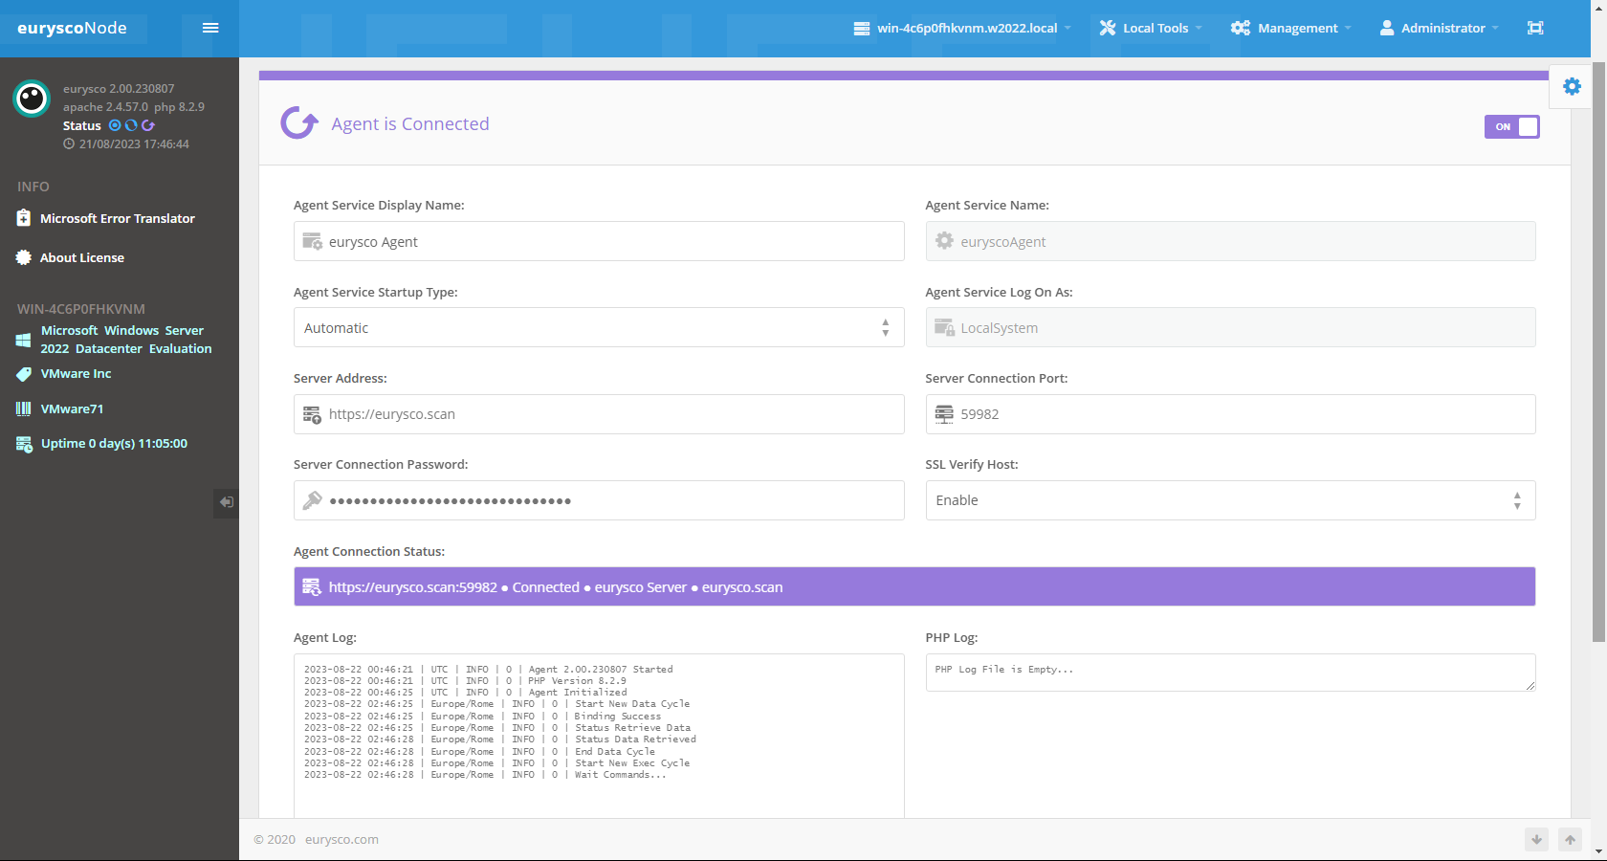This screenshot has width=1607, height=861.
Task: Click the purple Agent refresh arrow icon
Action: (x=299, y=122)
